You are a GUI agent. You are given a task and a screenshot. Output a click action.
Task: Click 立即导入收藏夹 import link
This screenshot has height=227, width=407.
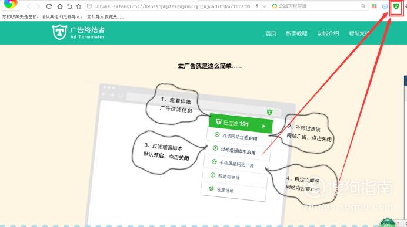pyautogui.click(x=105, y=17)
